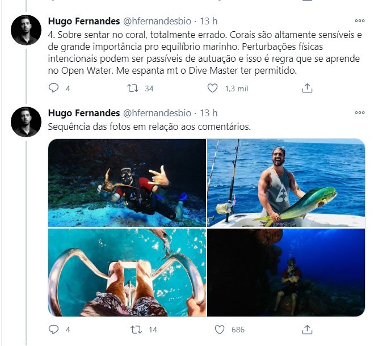The width and height of the screenshot is (374, 346).
Task: Click the second tweet's profile avatar
Action: pos(27,121)
